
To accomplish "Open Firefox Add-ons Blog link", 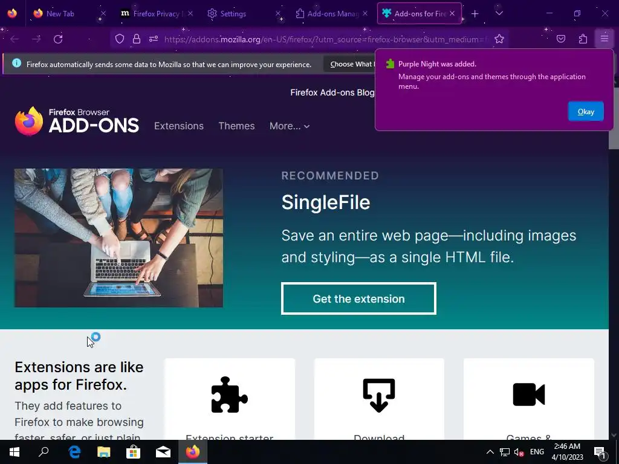I will pyautogui.click(x=332, y=92).
